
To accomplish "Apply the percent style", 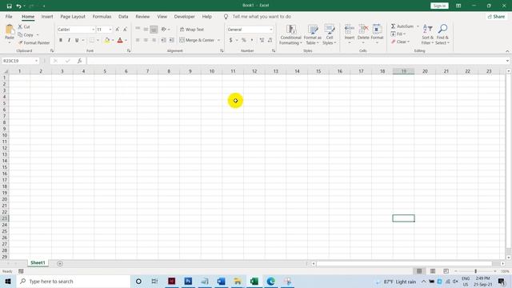I will (243, 40).
